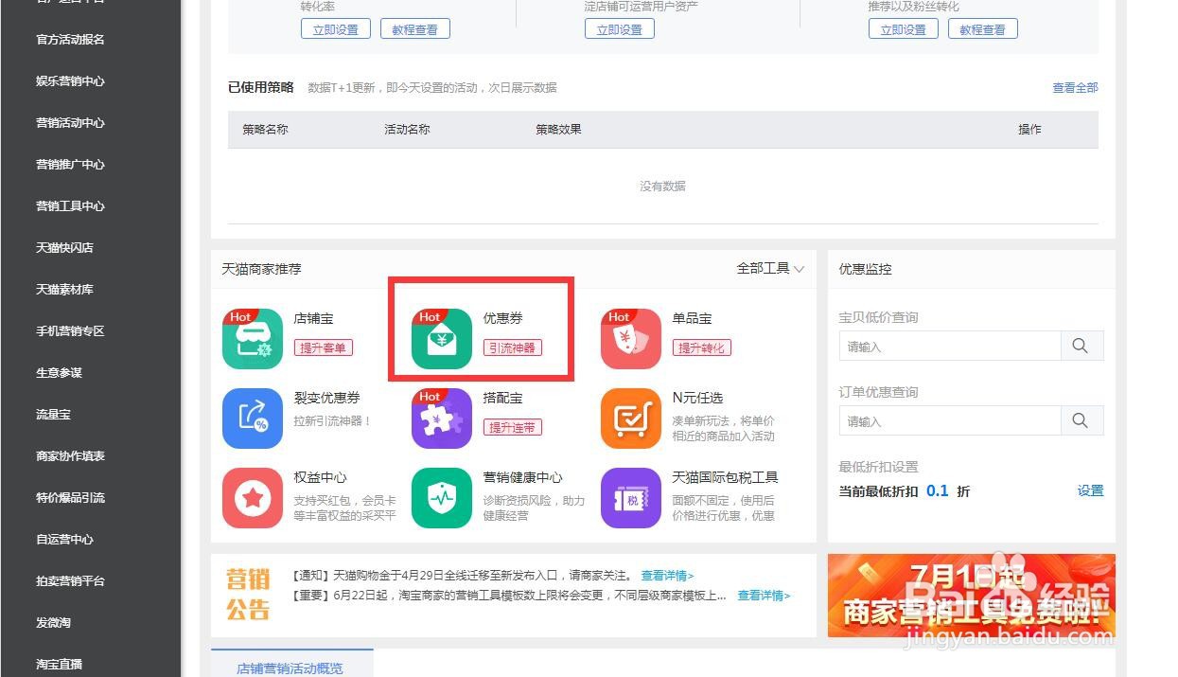
Task: Open the 优惠券 envelope icon
Action: pos(442,339)
